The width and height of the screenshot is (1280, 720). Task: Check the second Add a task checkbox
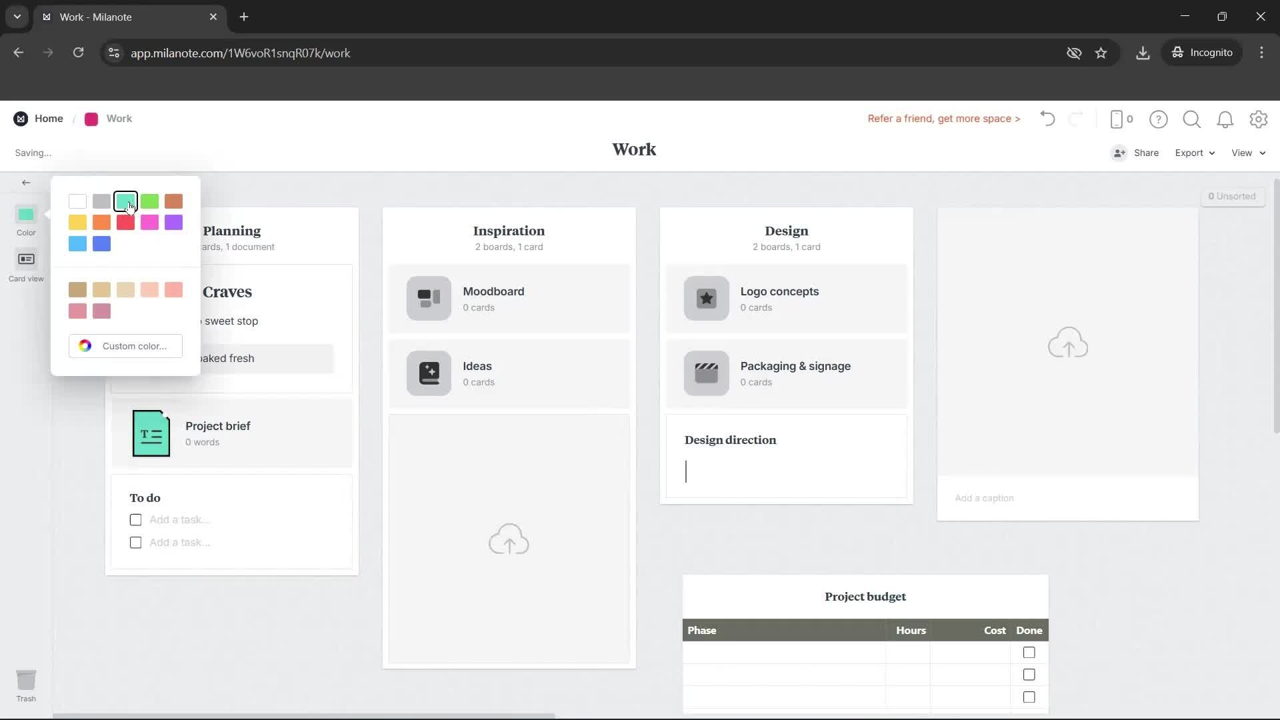[x=135, y=542]
